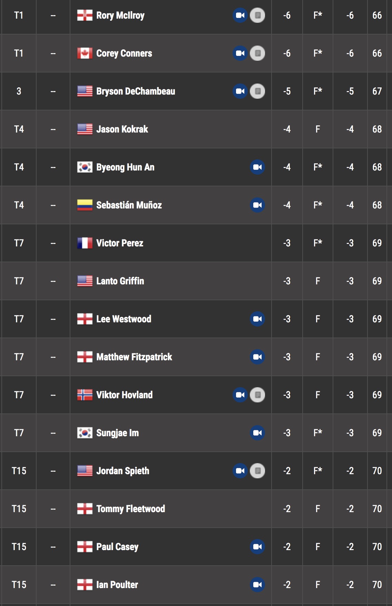Image resolution: width=392 pixels, height=606 pixels.
Task: Click the Canada flag next to Corey Conners
Action: 85,53
